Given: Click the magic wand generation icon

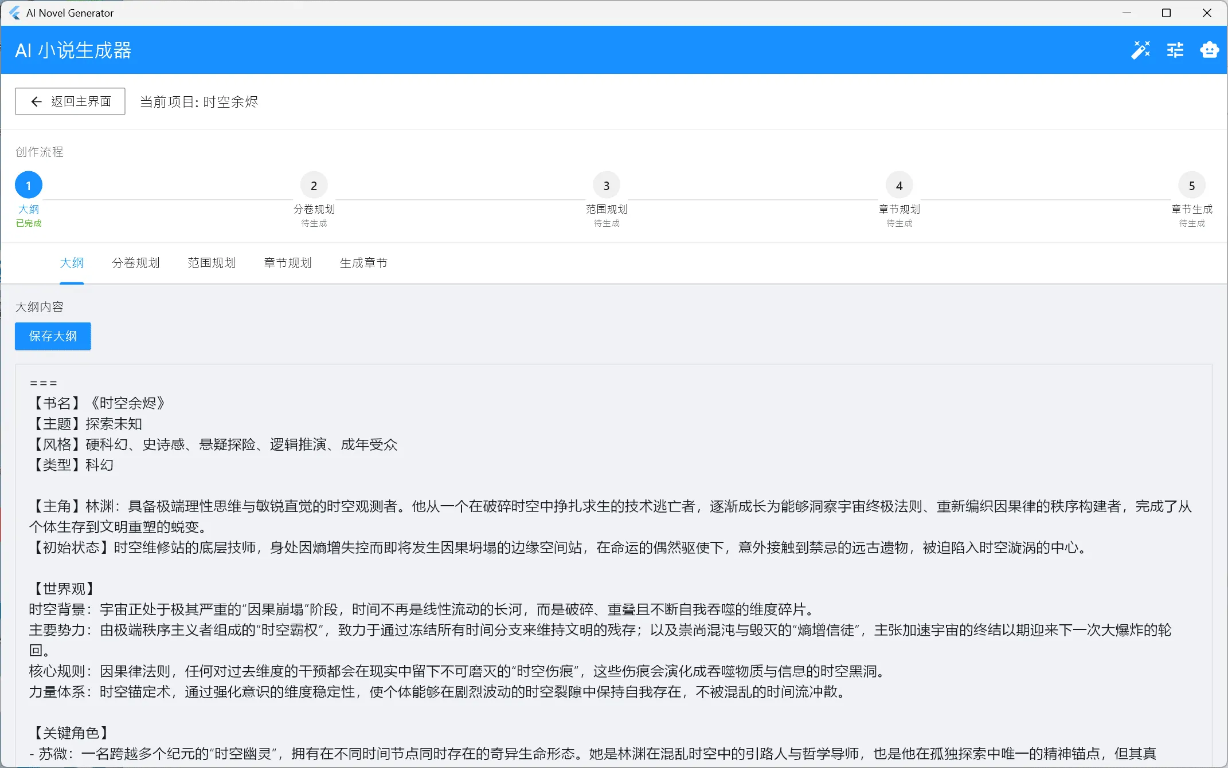Looking at the screenshot, I should pyautogui.click(x=1141, y=50).
